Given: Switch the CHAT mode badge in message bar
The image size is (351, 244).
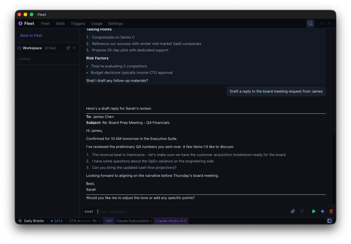Looking at the screenshot, I should pos(89,211).
